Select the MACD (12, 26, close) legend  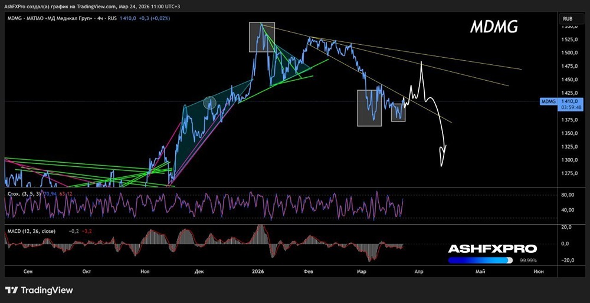click(32, 231)
